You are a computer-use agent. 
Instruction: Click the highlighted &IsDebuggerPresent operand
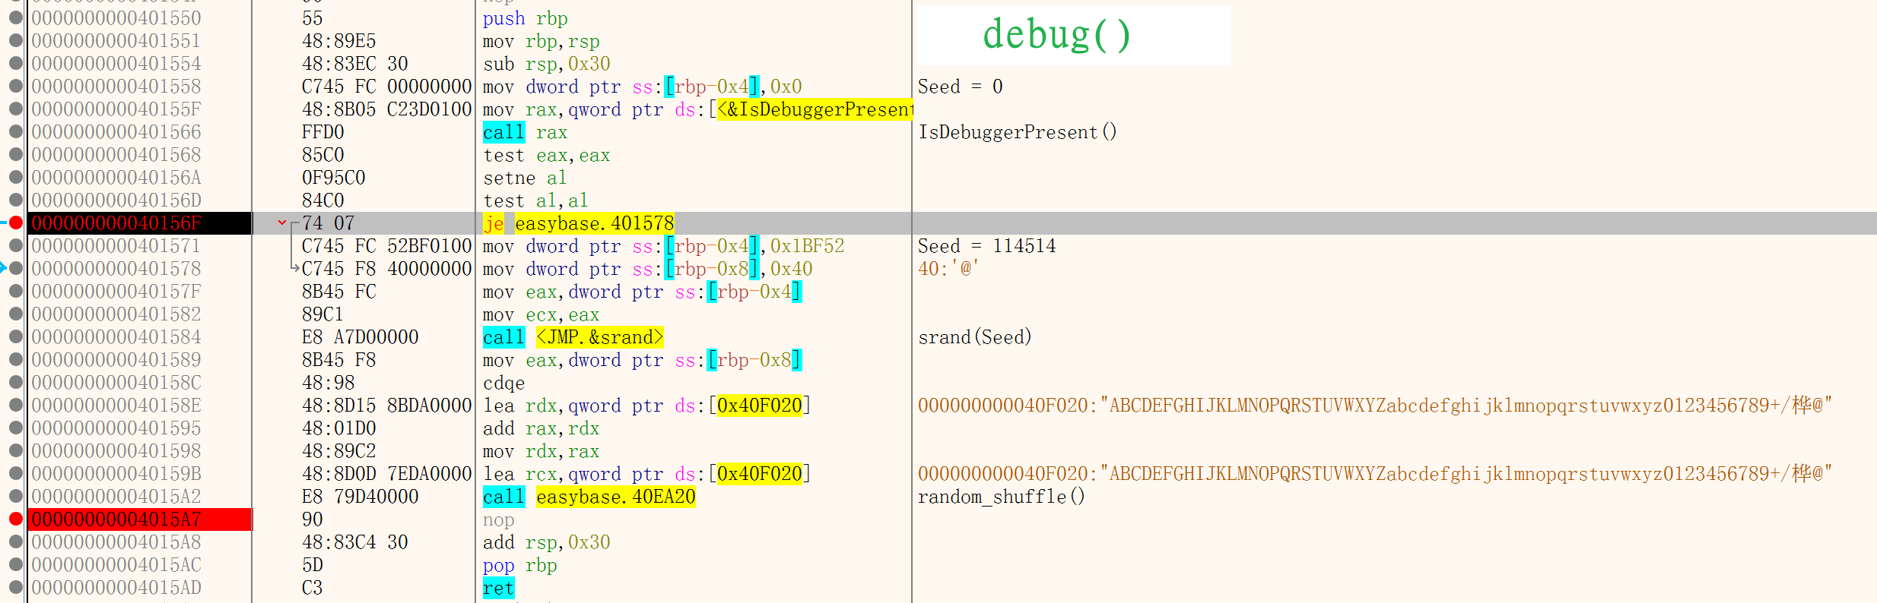click(x=814, y=109)
